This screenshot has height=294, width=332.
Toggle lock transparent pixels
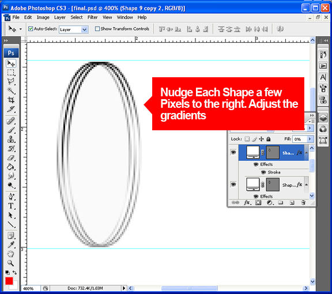coord(247,139)
